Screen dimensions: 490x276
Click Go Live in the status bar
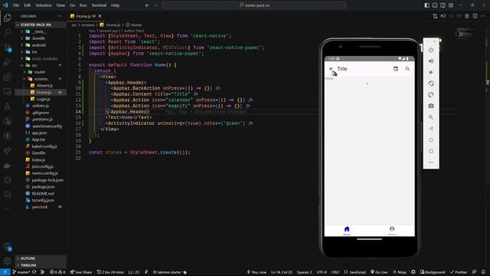tap(379, 272)
